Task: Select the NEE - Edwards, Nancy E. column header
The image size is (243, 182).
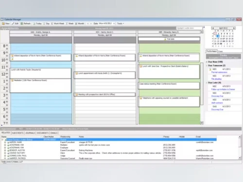Action: (x=169, y=32)
